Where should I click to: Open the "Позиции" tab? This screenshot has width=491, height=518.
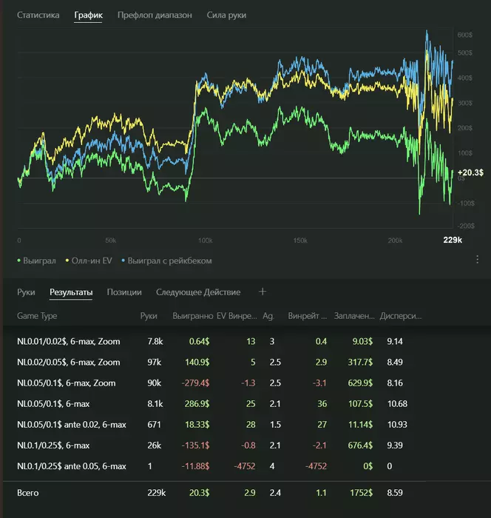point(124,292)
